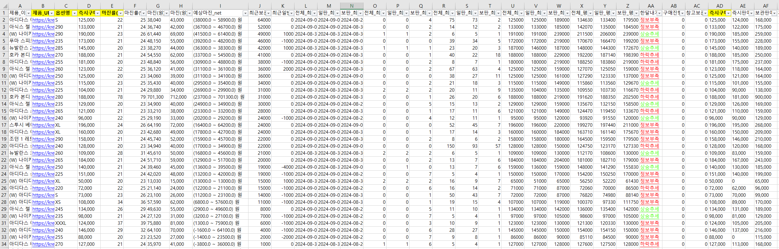Select the 푸마 스피드 product name cell in row 5
The image size is (779, 249).
point(20,41)
